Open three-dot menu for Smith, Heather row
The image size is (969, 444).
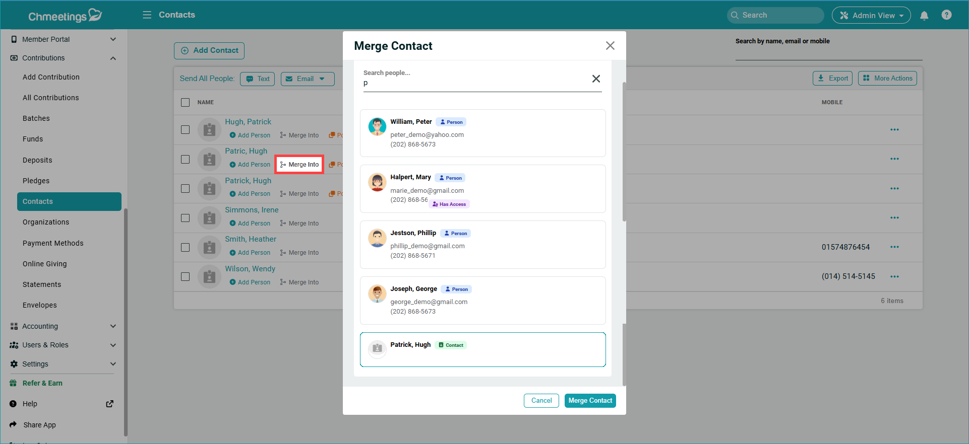tap(894, 247)
